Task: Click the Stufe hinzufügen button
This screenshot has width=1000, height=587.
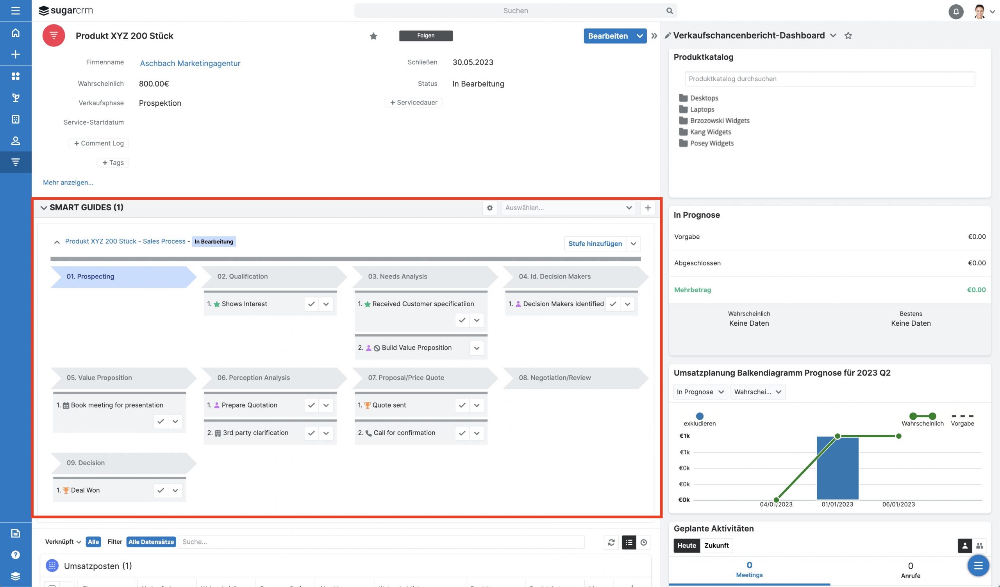Action: 595,244
